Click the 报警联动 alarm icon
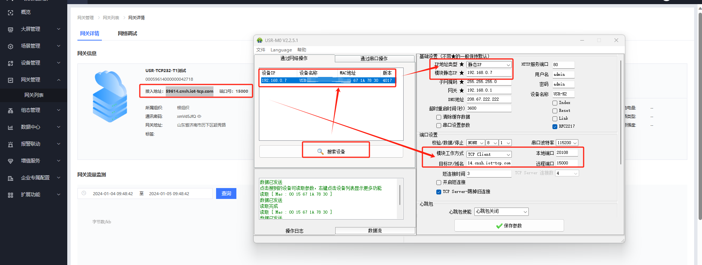The image size is (702, 265). point(11,144)
